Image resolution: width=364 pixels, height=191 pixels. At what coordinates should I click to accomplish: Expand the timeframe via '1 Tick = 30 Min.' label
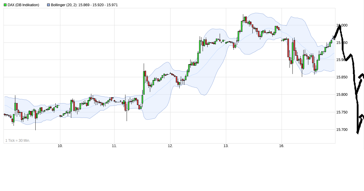[x=18, y=141]
